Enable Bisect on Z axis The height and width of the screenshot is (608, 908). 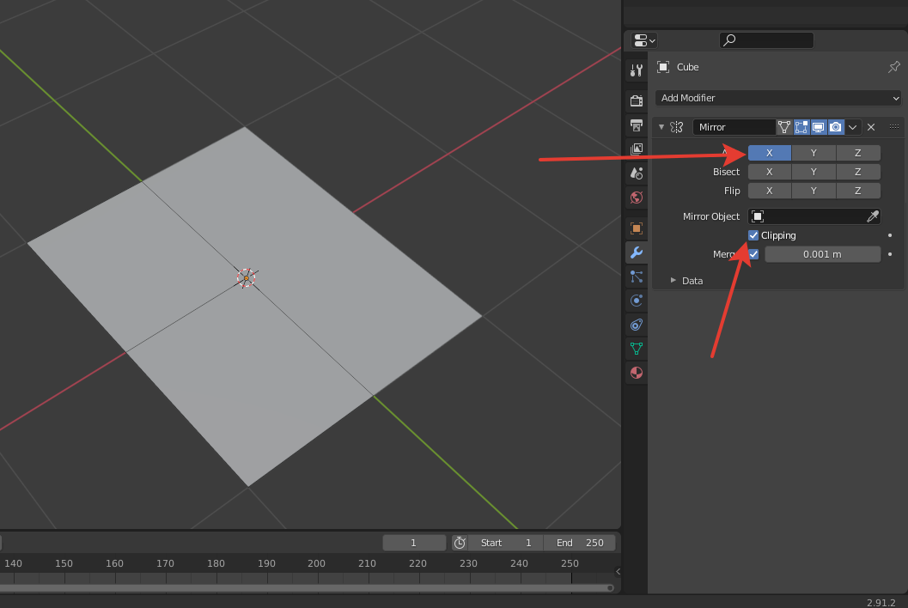pyautogui.click(x=857, y=172)
